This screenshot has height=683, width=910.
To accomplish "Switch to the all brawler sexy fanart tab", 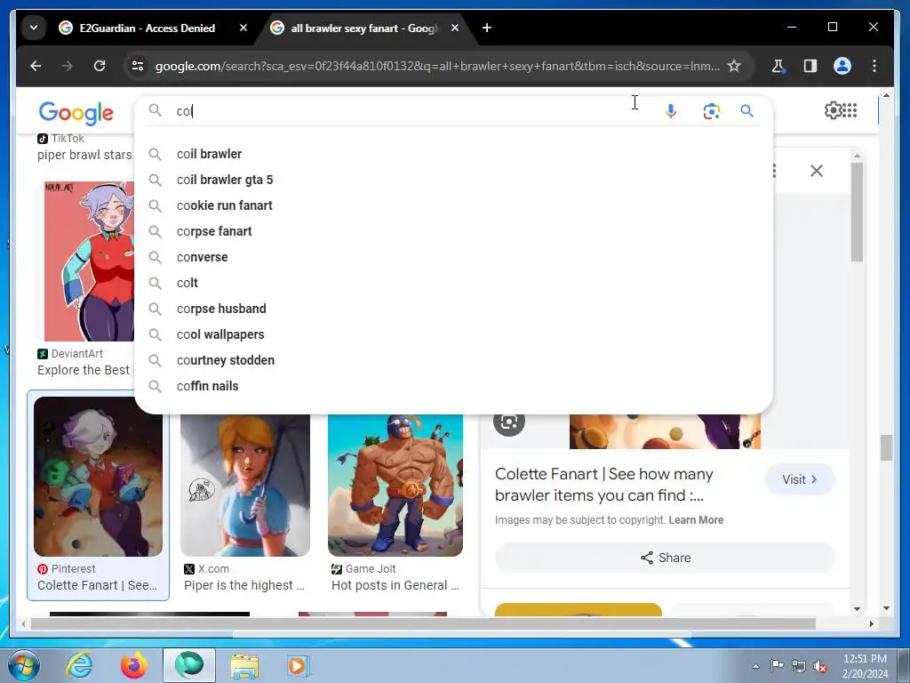I will 363,28.
